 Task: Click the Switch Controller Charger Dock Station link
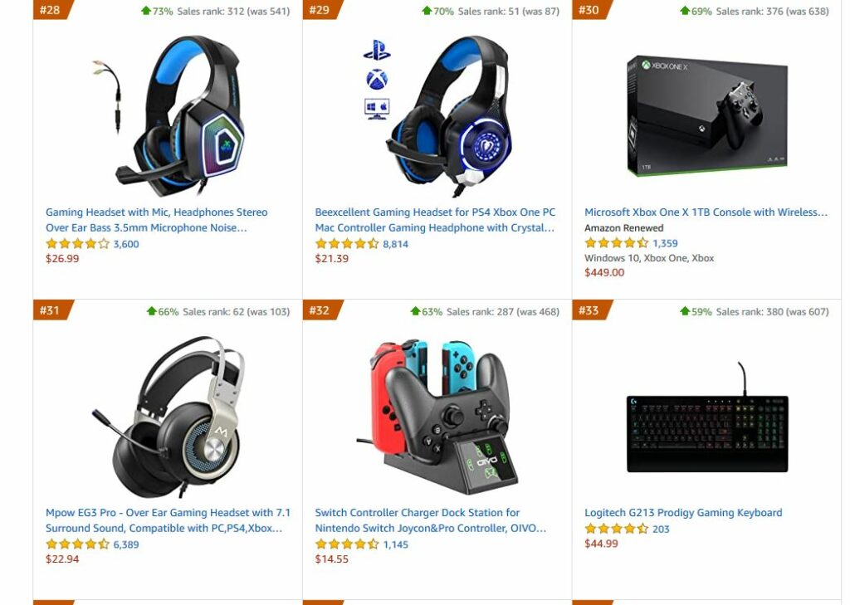[x=431, y=520]
